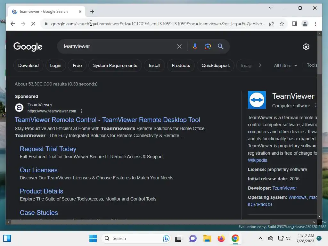Select the System Requirements chip

[115, 65]
